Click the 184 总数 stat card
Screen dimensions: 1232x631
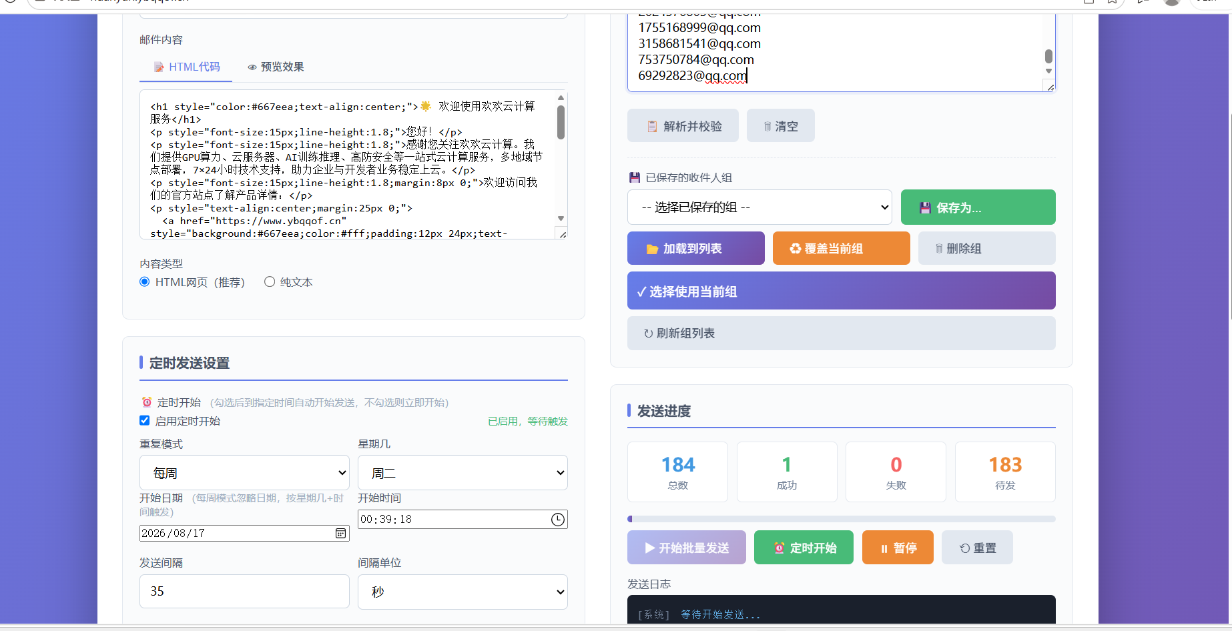(677, 472)
